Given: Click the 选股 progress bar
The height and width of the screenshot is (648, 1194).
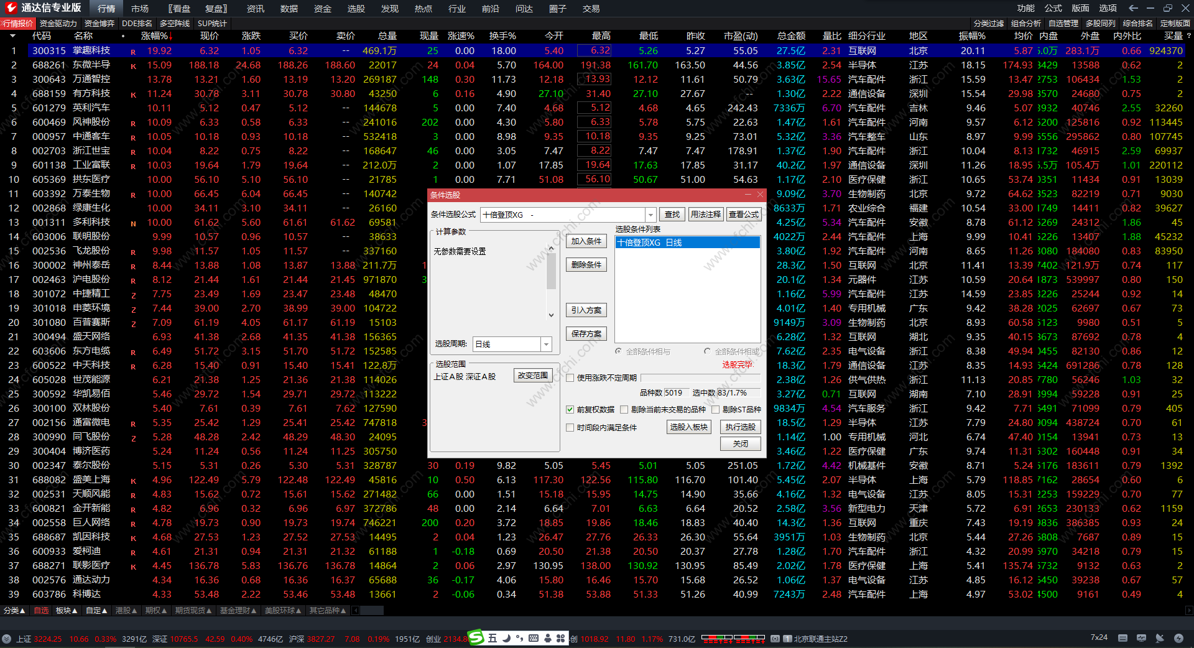Looking at the screenshot, I should pos(701,377).
